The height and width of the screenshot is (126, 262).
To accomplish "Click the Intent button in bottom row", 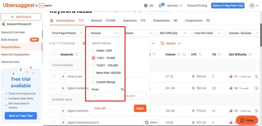I will pyautogui.click(x=151, y=122).
